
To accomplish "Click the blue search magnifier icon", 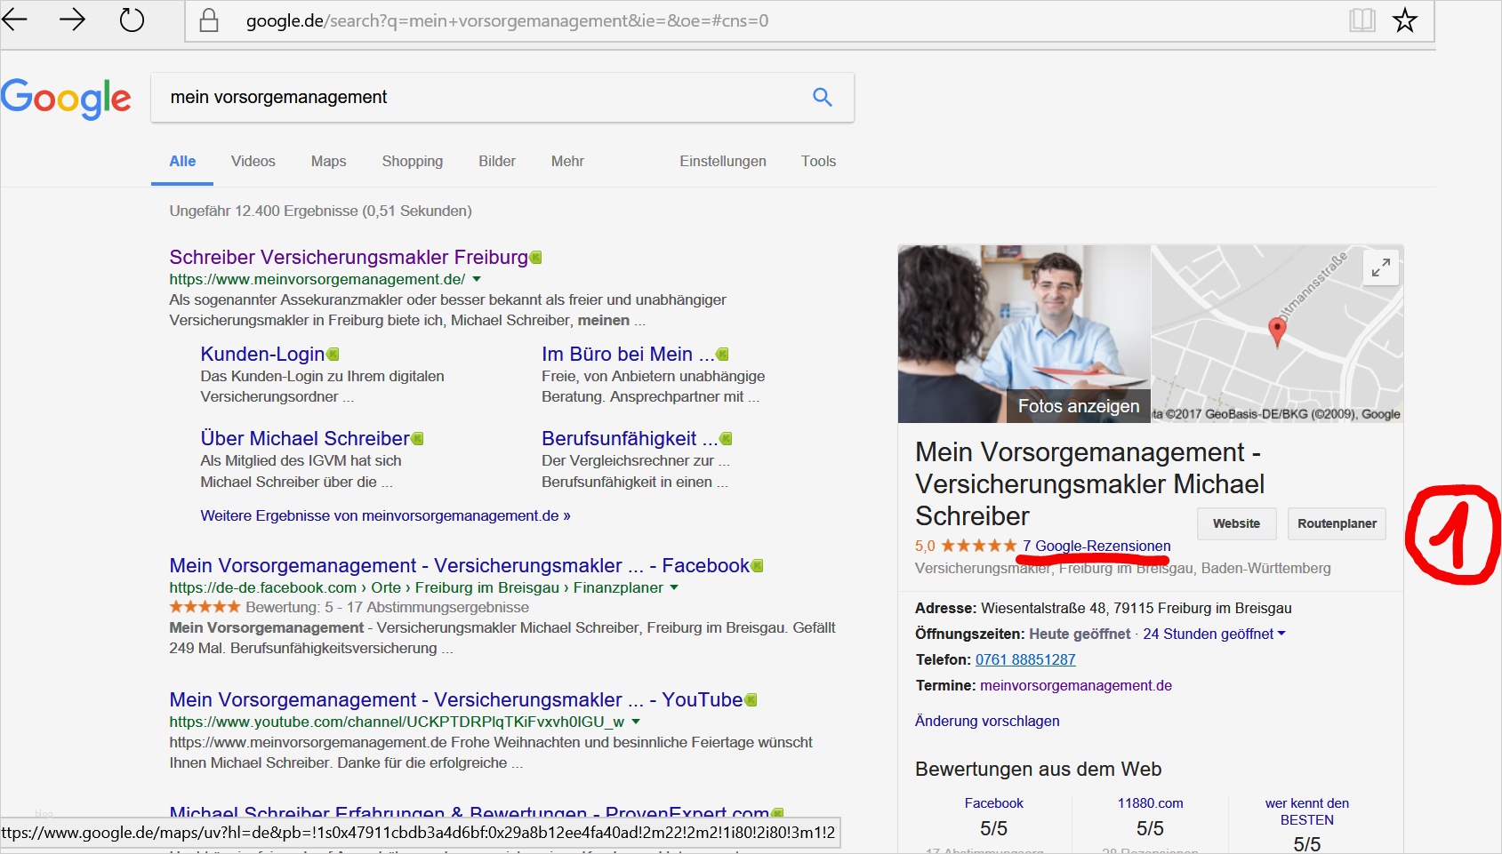I will coord(823,97).
